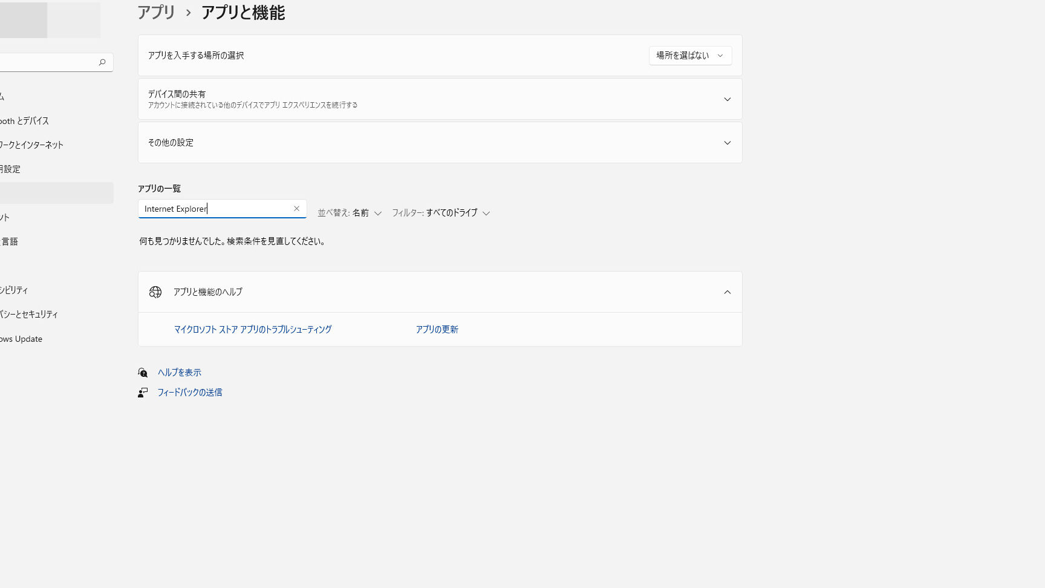Open the ヘルプを表示 link

click(180, 373)
